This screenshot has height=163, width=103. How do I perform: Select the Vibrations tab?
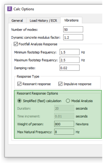click(71, 20)
